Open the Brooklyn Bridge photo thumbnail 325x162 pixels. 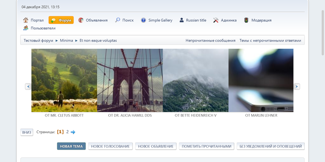[130, 80]
